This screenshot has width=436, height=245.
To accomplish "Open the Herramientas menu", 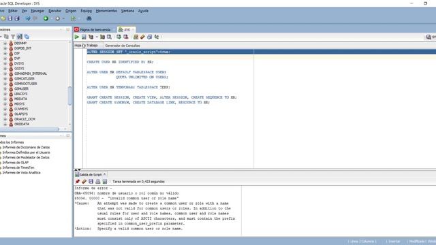I will [x=106, y=11].
